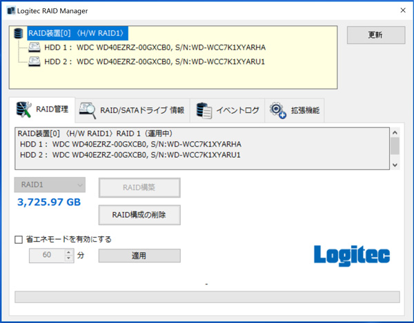
Task: Open the イベントログ tab
Action: pos(227,110)
